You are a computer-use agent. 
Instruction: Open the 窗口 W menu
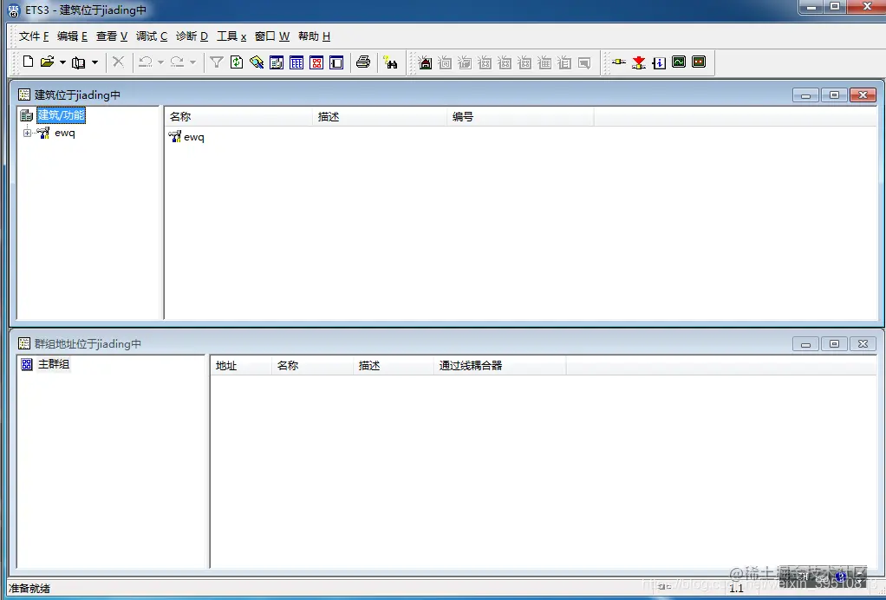pos(272,36)
